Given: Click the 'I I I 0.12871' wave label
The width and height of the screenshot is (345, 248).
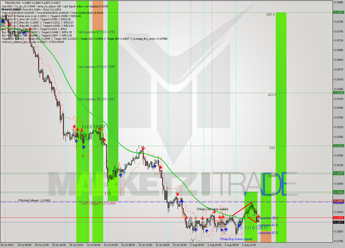Looking at the screenshot, I should coord(256,228).
